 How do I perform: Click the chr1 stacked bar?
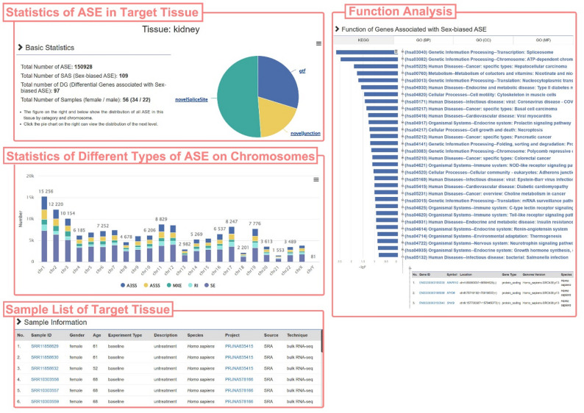(x=44, y=229)
